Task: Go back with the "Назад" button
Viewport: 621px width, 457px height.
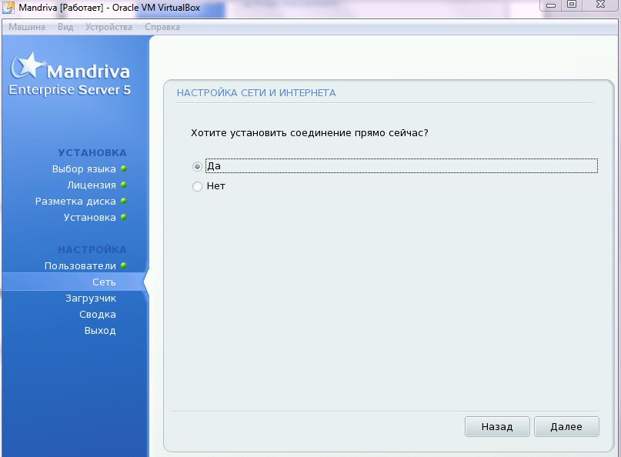Action: point(497,426)
